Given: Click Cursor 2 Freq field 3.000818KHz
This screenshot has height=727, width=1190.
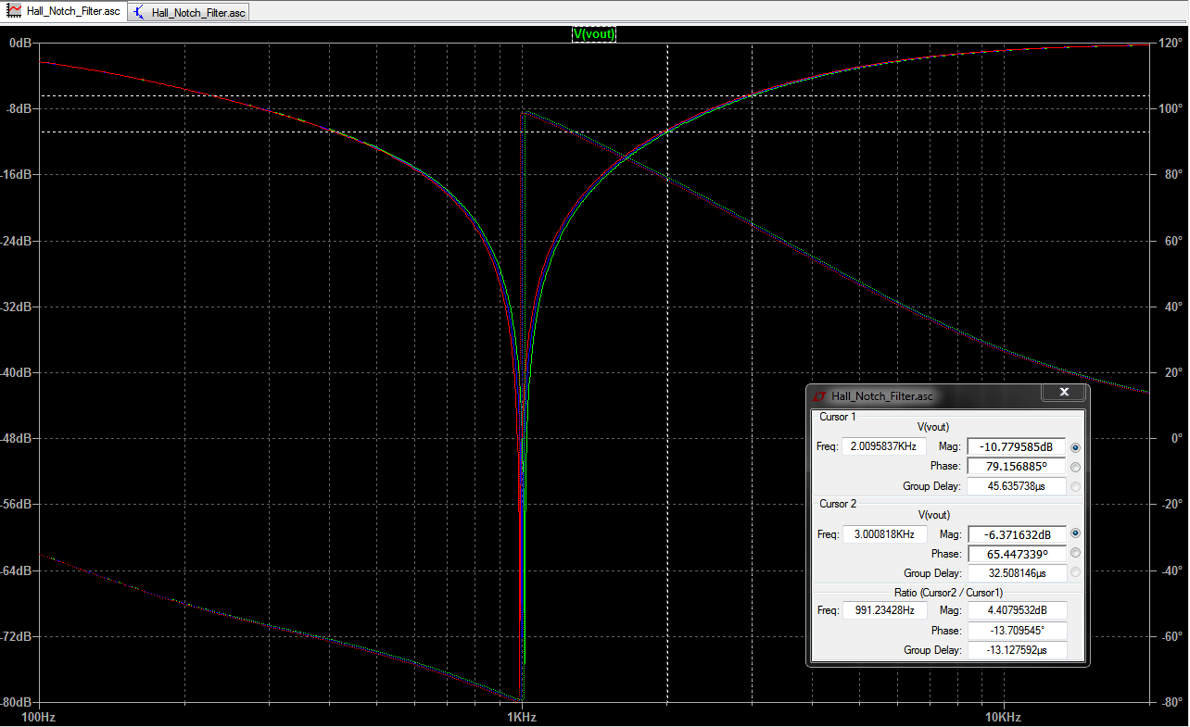Looking at the screenshot, I should pyautogui.click(x=884, y=534).
